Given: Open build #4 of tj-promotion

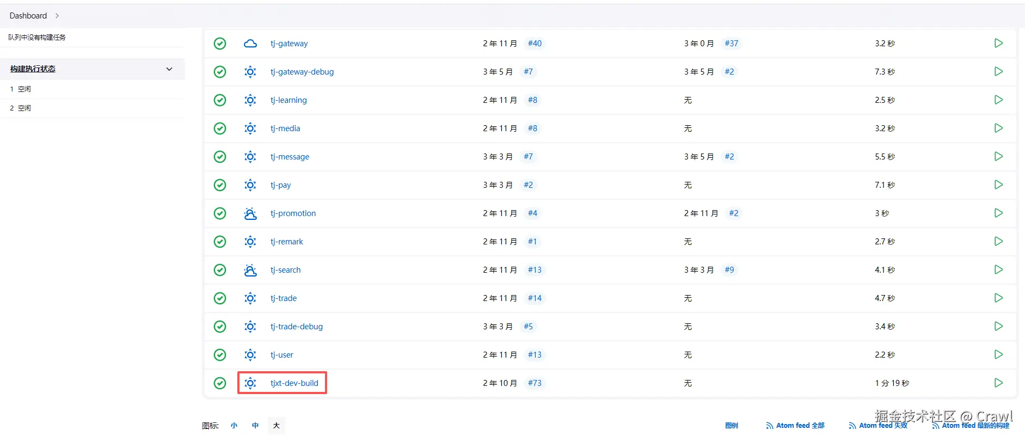Looking at the screenshot, I should [x=532, y=213].
